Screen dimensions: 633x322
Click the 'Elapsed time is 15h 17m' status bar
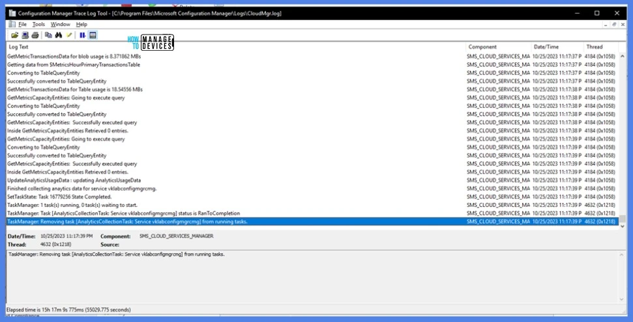[x=68, y=310]
